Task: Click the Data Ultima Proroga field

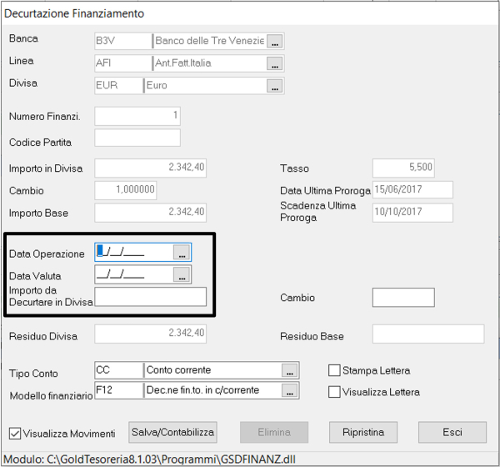Action: [412, 189]
